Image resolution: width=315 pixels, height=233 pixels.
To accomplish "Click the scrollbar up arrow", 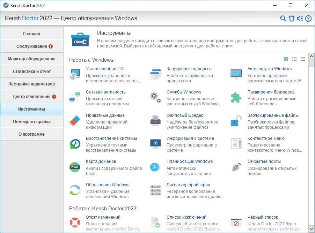I will click(312, 57).
